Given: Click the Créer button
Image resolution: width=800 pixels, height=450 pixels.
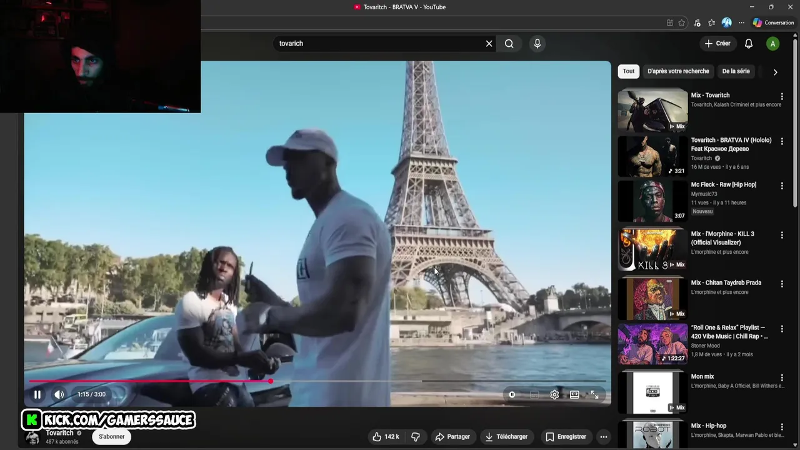Looking at the screenshot, I should click(x=717, y=44).
